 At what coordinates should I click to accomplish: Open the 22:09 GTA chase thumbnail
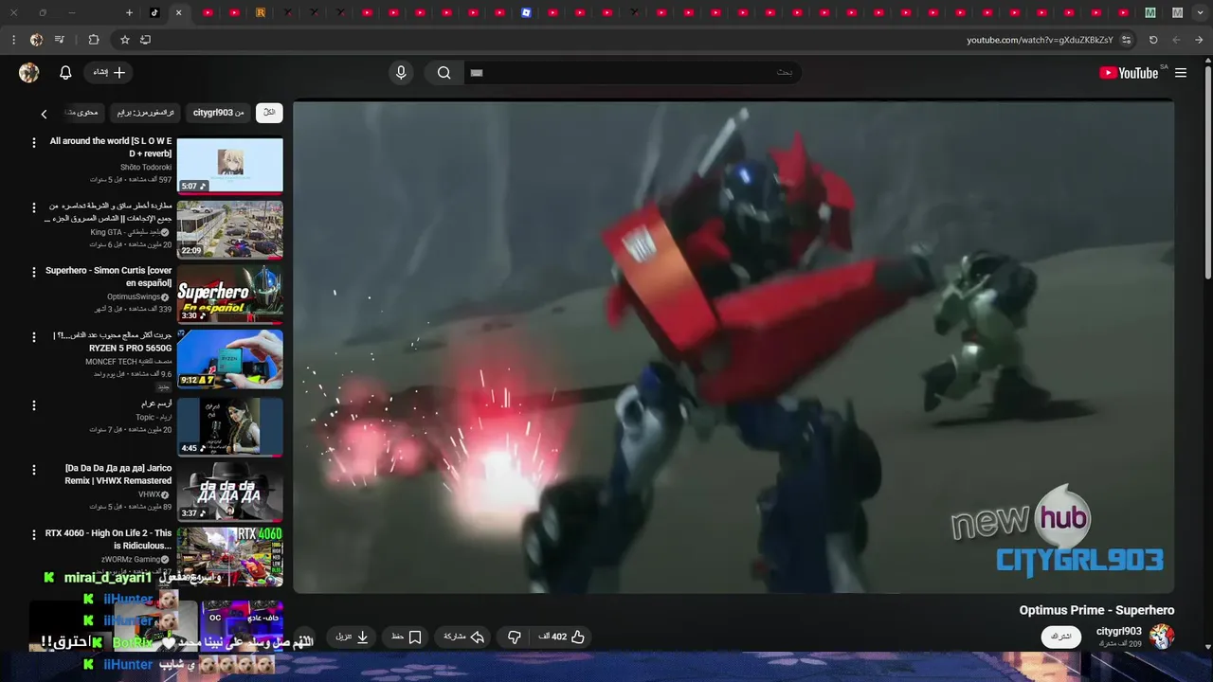coord(229,229)
